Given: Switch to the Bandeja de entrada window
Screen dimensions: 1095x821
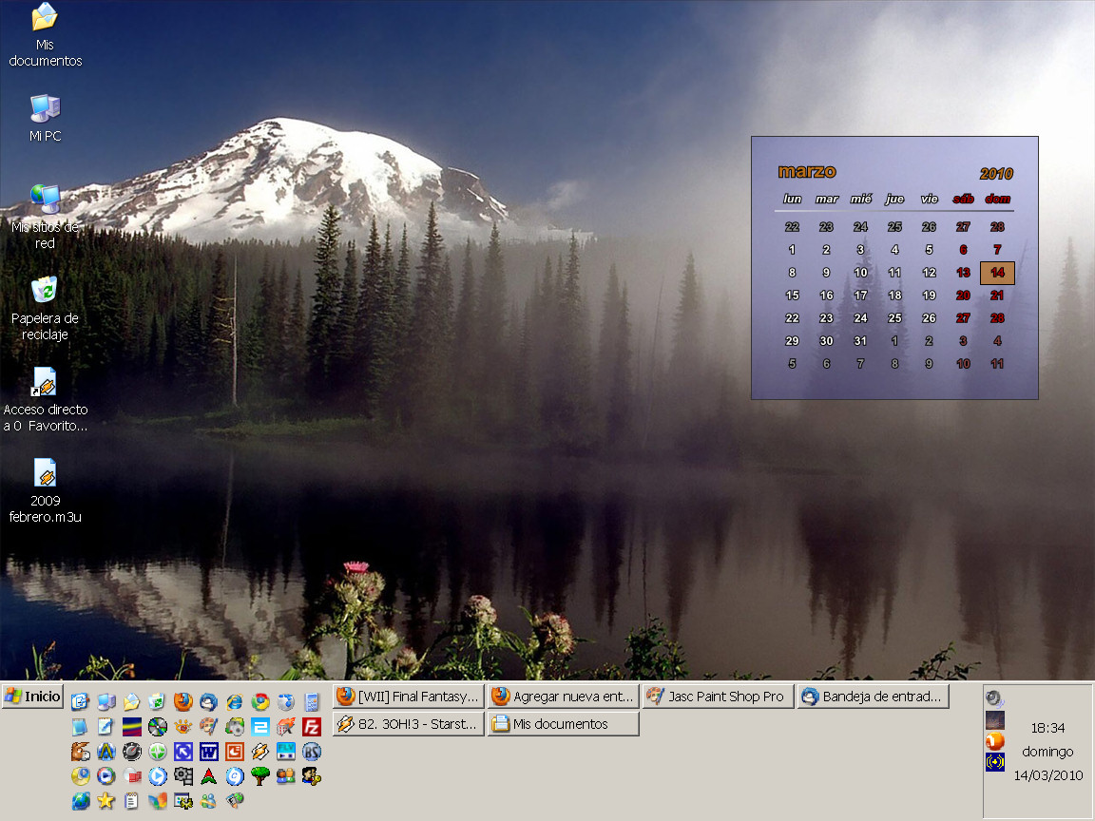Looking at the screenshot, I should [874, 697].
